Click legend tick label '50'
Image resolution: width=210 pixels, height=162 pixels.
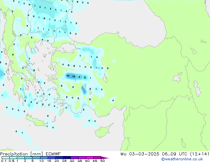103,161
